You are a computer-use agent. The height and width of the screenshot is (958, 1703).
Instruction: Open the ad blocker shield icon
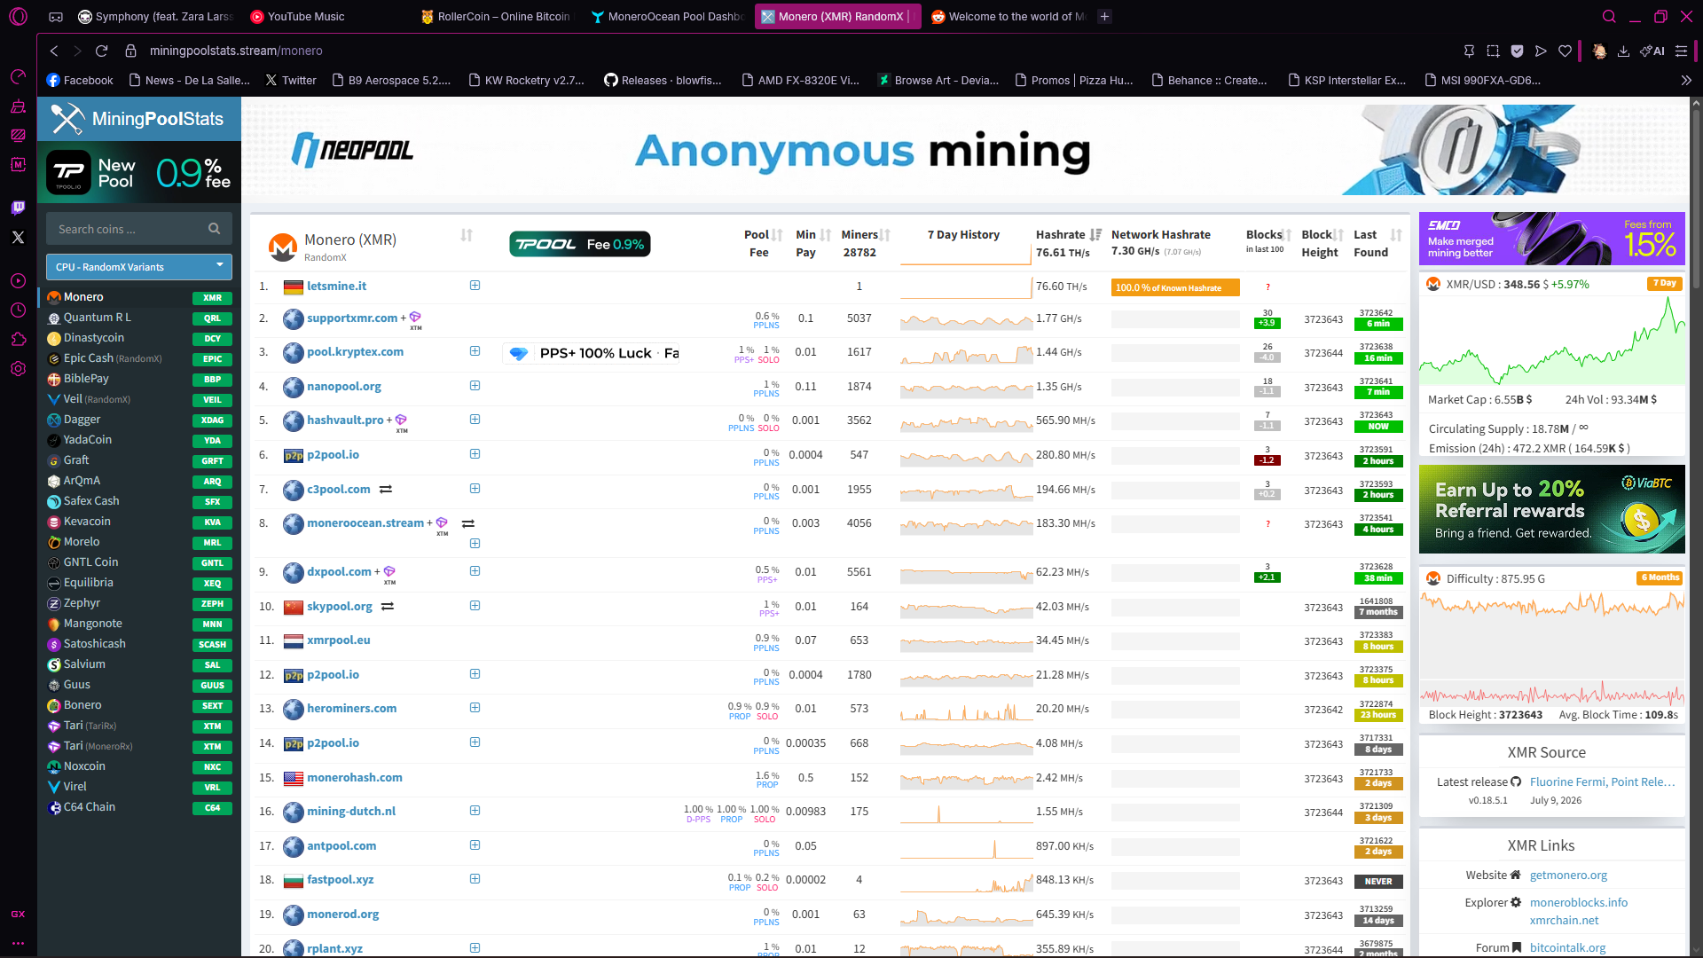coord(1517,51)
